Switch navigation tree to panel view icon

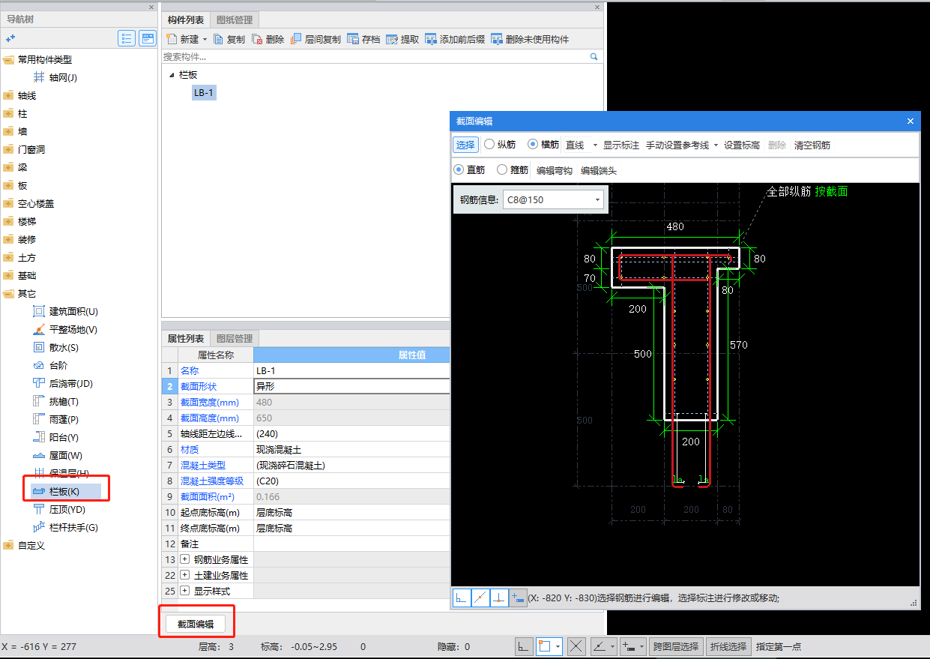(x=148, y=38)
